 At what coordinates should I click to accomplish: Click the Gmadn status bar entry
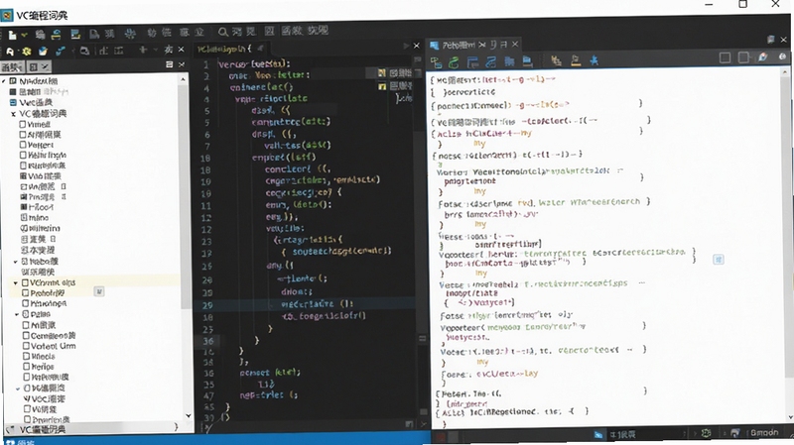[763, 432]
